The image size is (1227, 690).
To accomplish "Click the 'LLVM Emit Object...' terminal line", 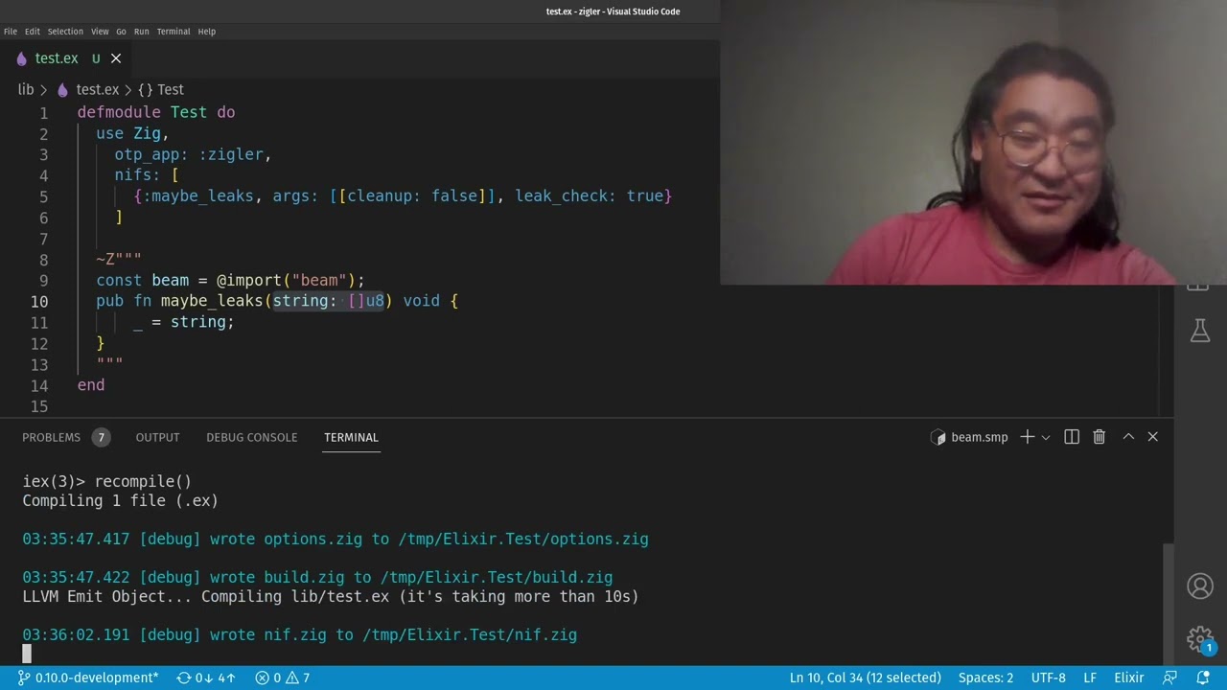I will [x=330, y=596].
